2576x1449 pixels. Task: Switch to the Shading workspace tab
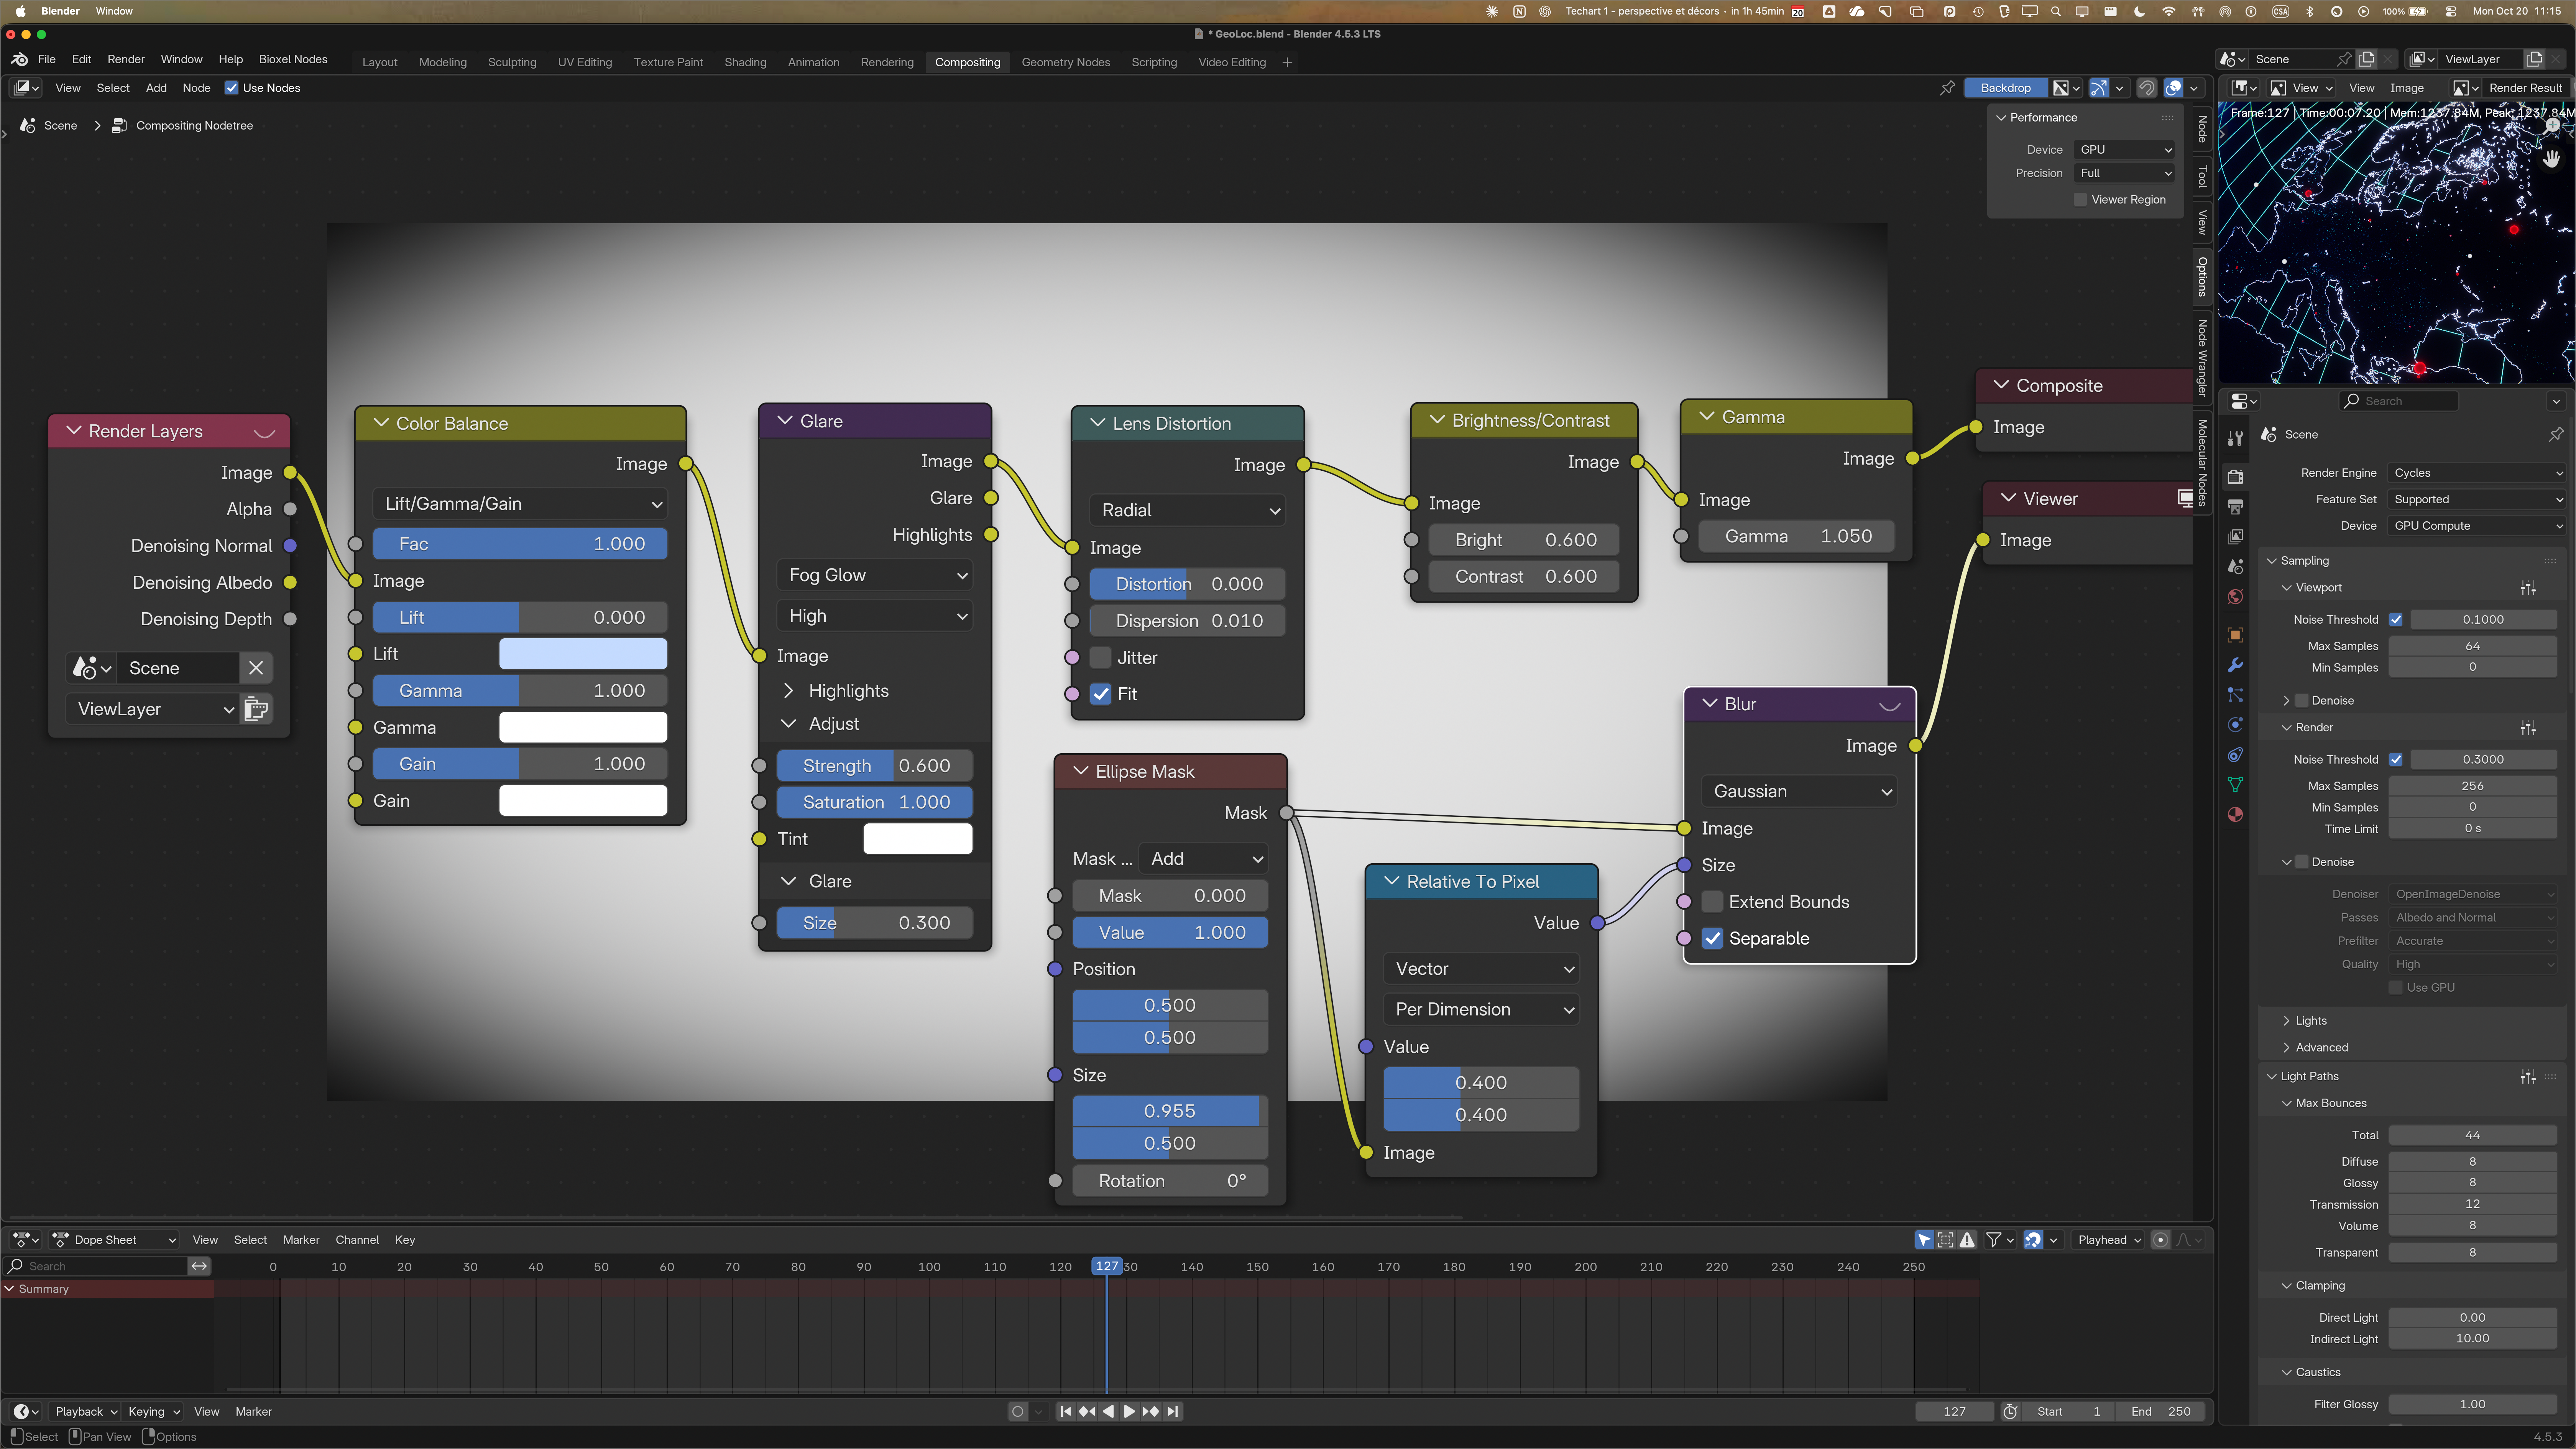pyautogui.click(x=745, y=62)
